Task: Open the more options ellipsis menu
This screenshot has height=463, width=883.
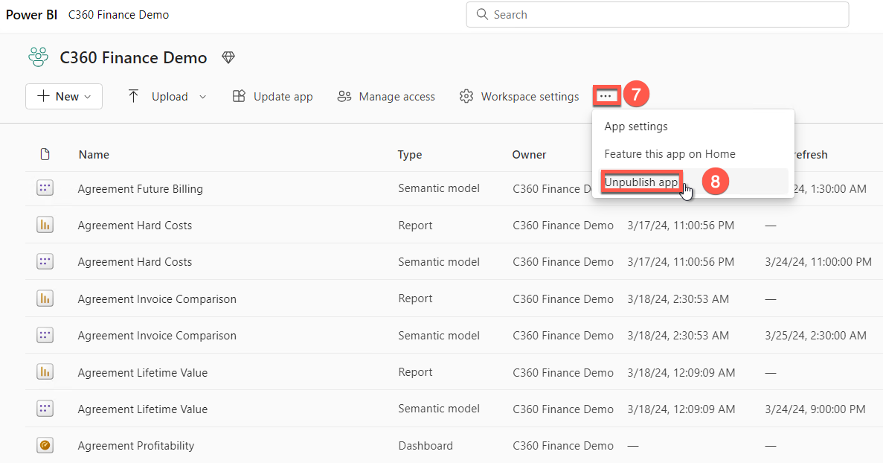Action: 606,96
